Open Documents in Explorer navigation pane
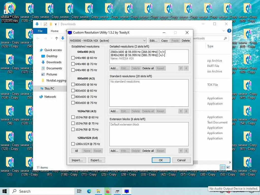 pyautogui.click(x=54, y=68)
